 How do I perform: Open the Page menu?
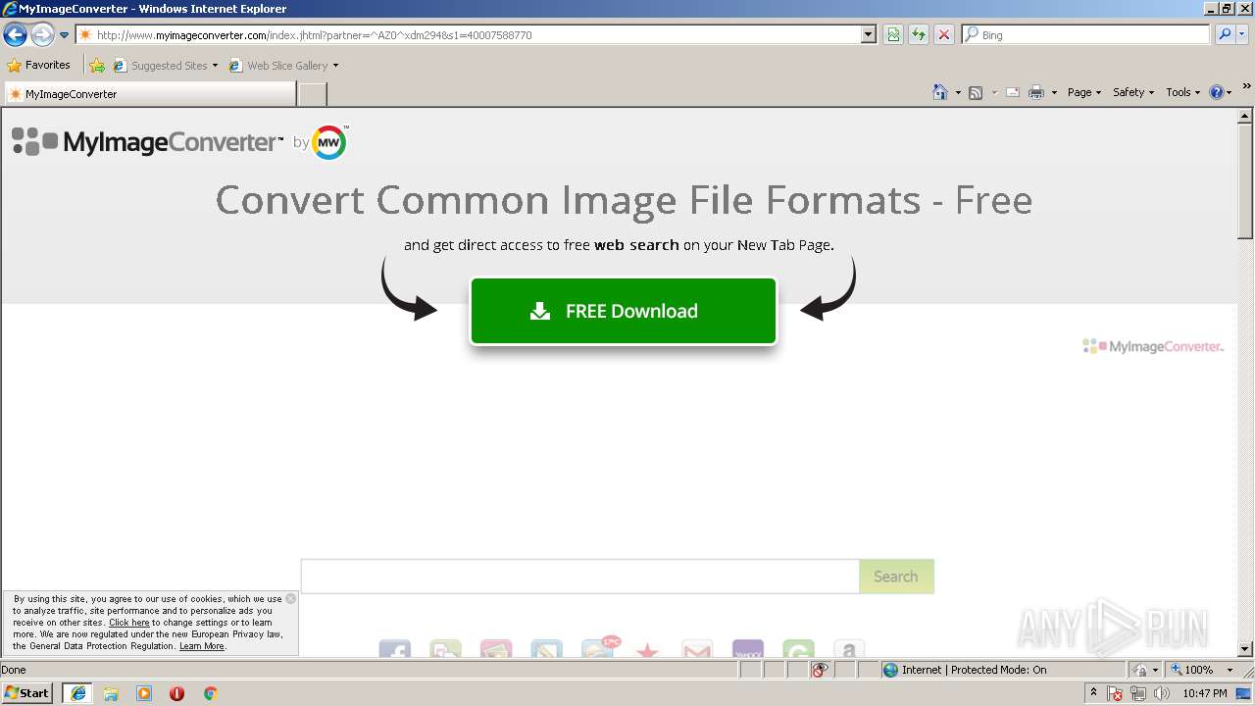pos(1084,92)
